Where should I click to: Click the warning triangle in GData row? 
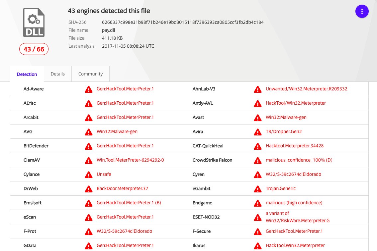[x=89, y=246]
